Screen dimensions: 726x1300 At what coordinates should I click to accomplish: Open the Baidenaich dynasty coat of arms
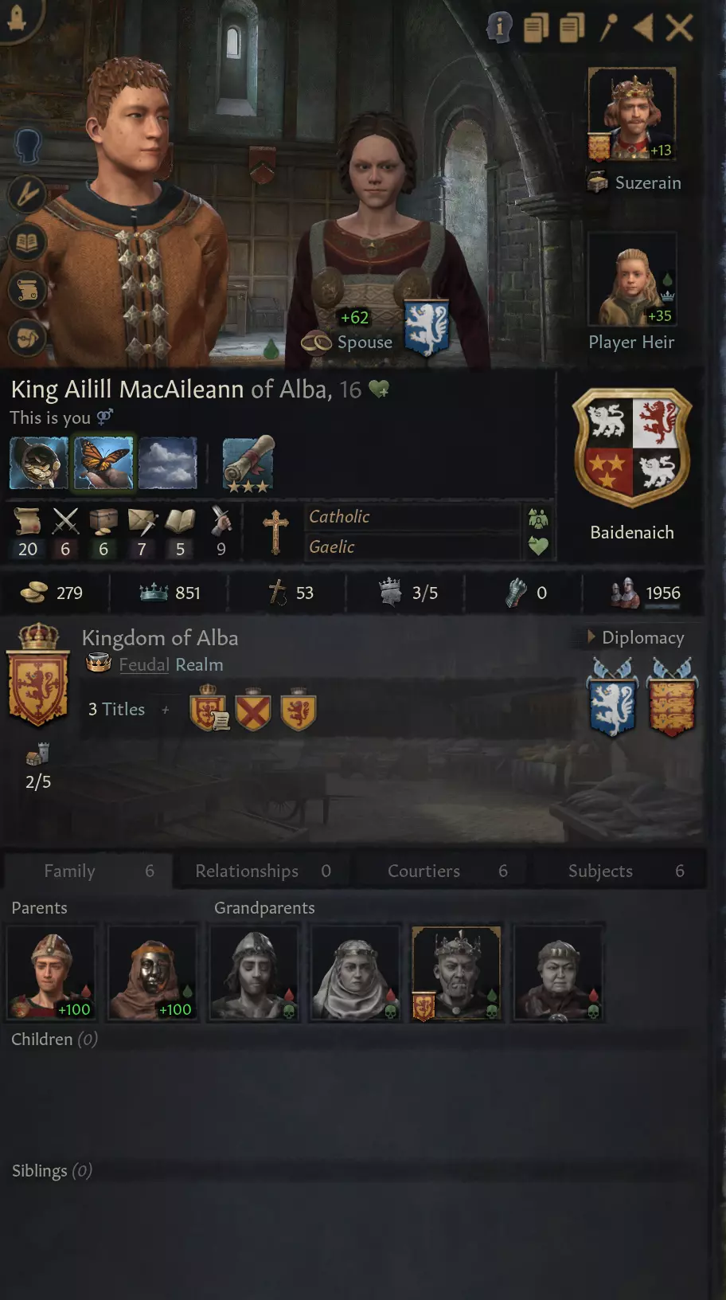click(x=632, y=448)
